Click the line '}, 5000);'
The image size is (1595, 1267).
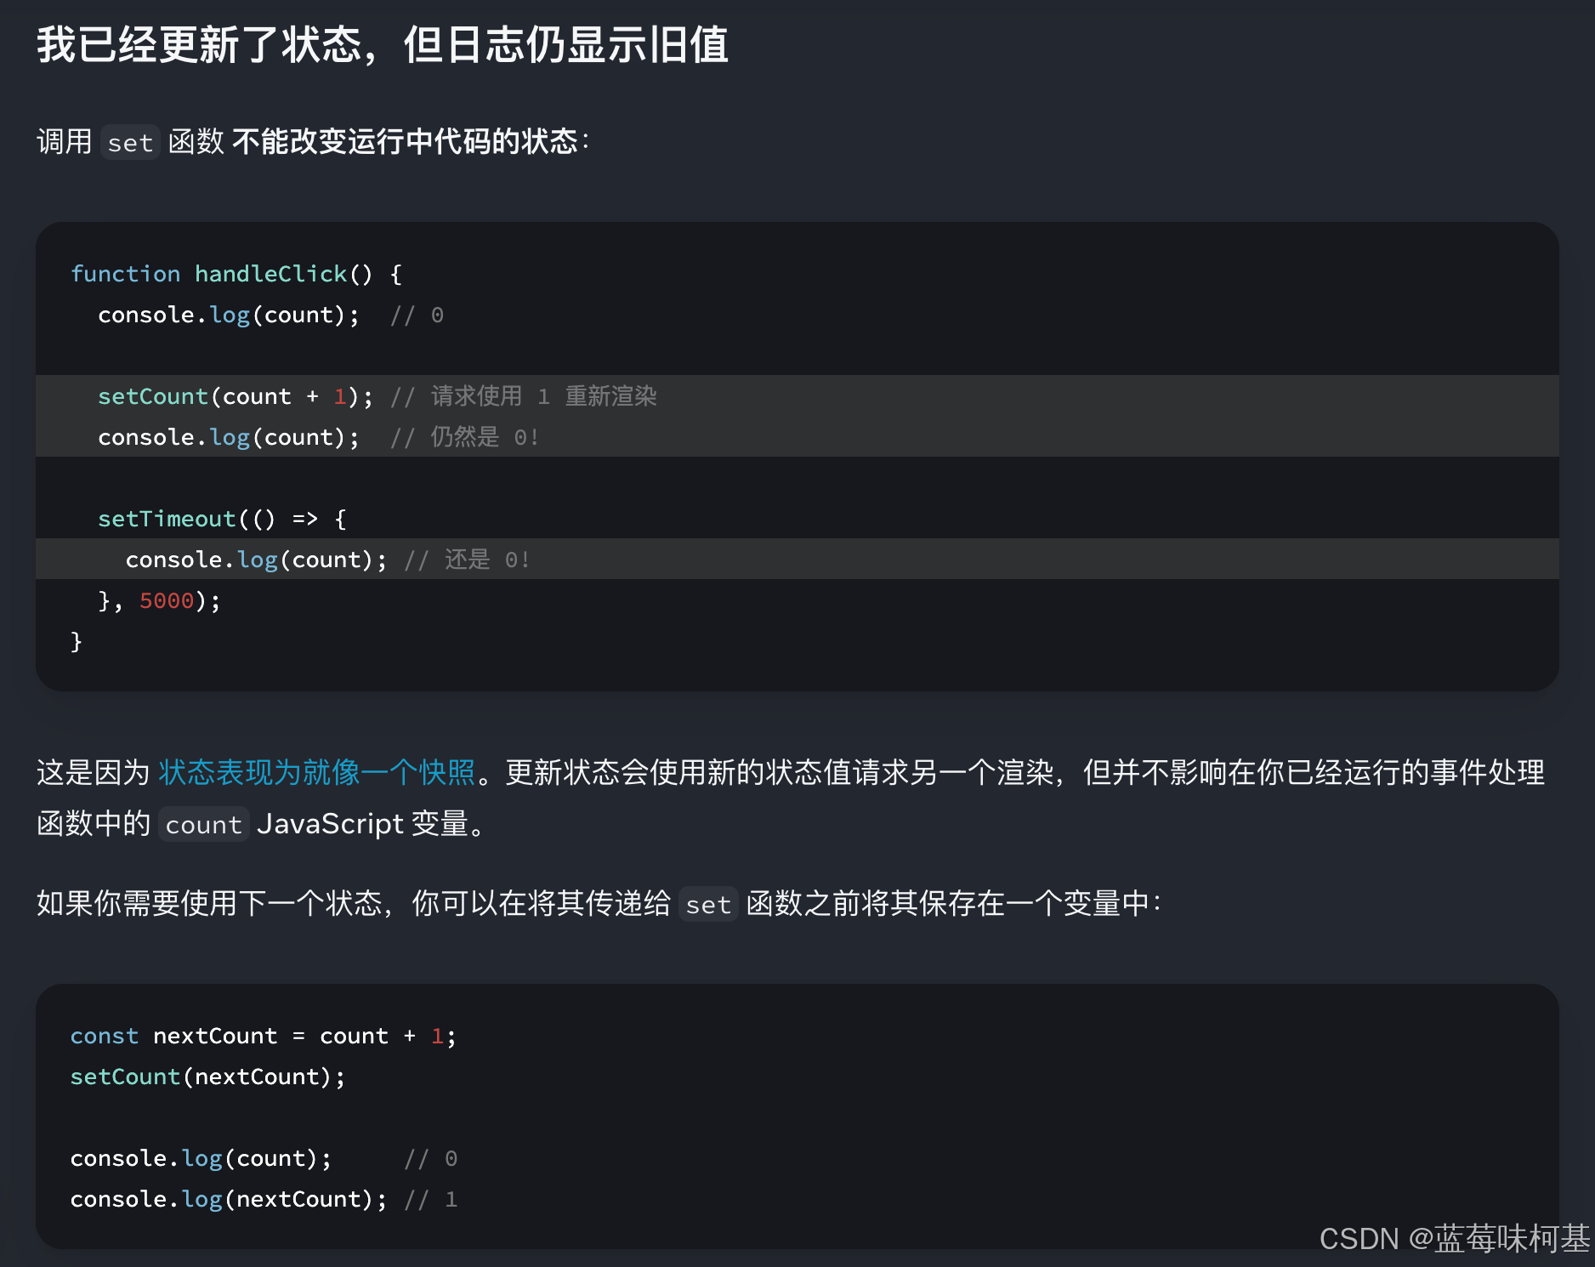tap(160, 600)
